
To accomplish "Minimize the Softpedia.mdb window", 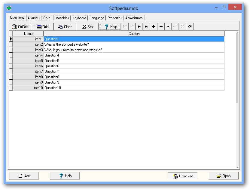I will [x=216, y=7].
